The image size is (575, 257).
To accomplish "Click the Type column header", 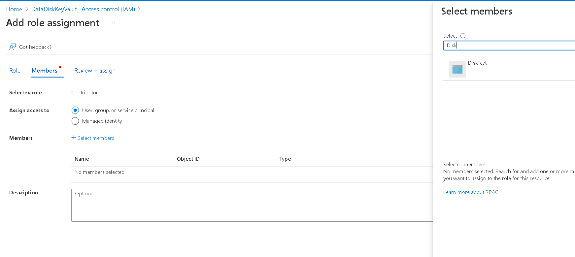I will pyautogui.click(x=285, y=159).
